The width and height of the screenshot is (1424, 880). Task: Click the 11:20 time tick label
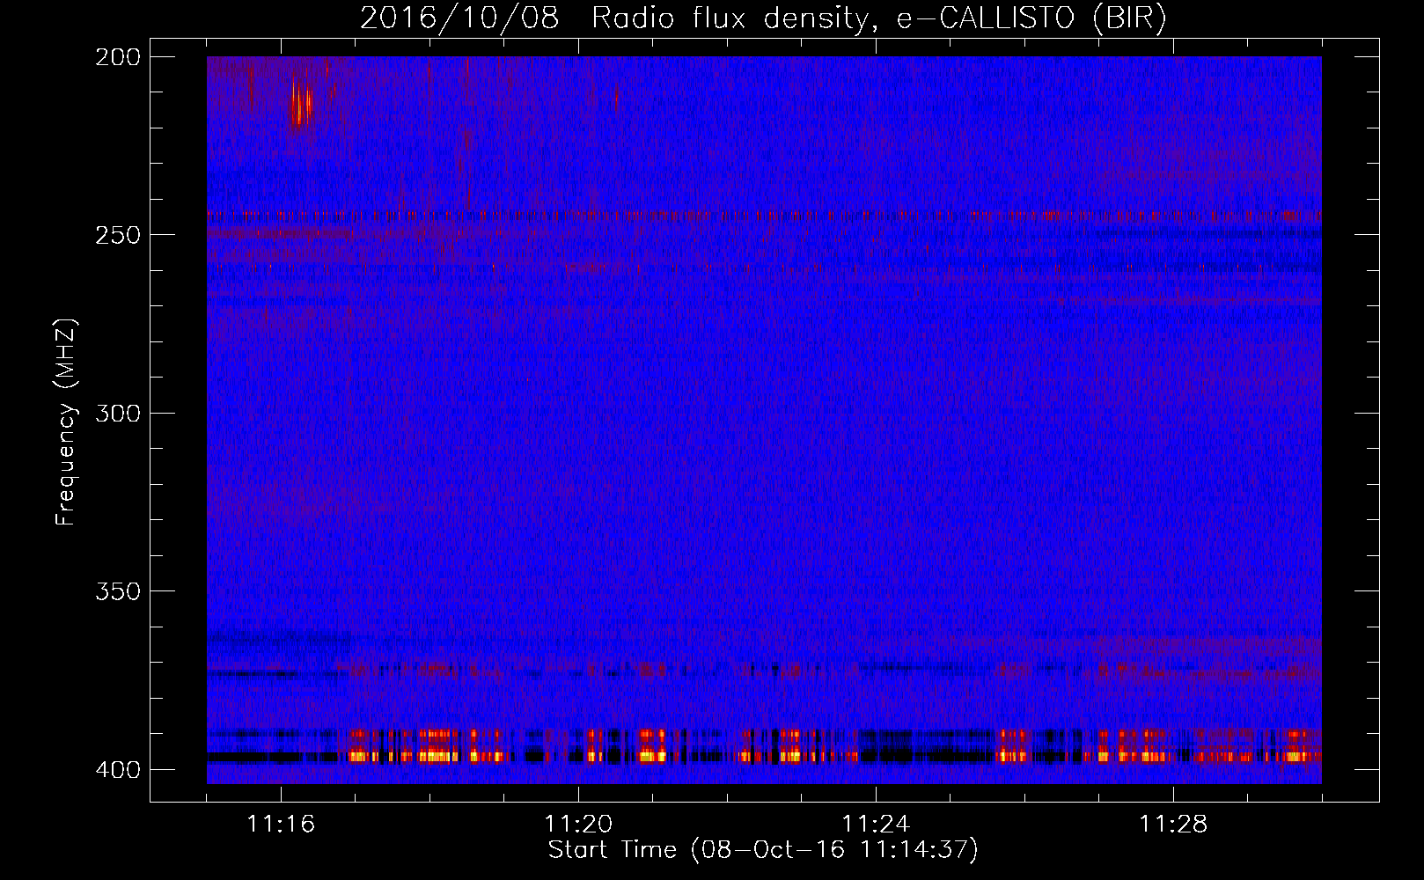tap(578, 825)
